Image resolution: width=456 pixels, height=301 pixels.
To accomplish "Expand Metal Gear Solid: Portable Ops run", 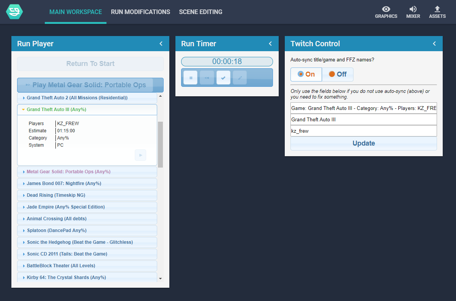I will click(87, 172).
